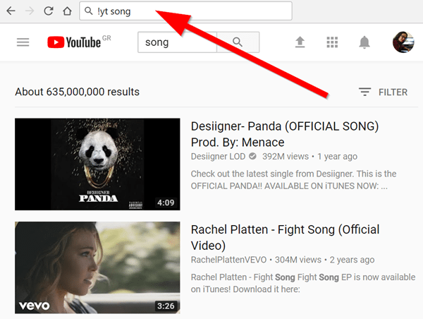423x319 pixels.
Task: Click the 'Desiigner- Panda (OFFICIAL SONG)' title
Action: click(x=285, y=134)
